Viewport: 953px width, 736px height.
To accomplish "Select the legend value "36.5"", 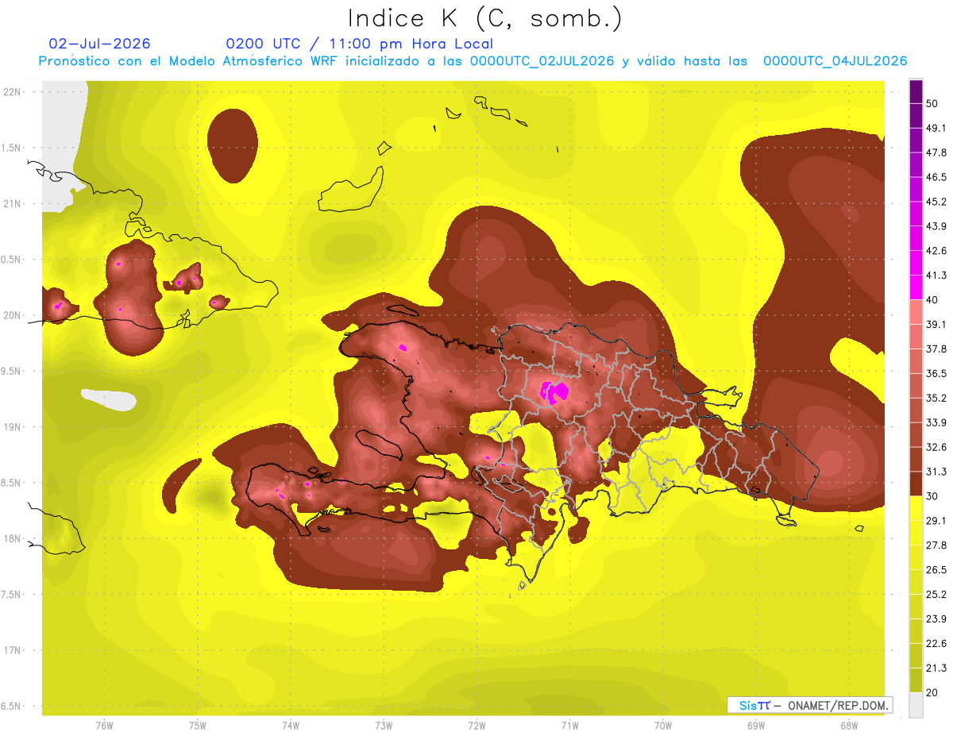I will pos(936,373).
